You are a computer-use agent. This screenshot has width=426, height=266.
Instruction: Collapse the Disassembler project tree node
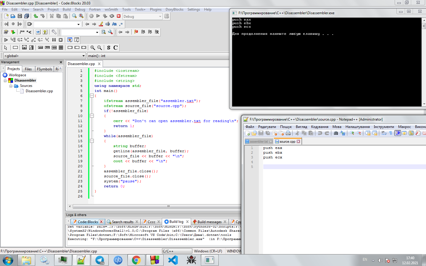tap(5, 80)
